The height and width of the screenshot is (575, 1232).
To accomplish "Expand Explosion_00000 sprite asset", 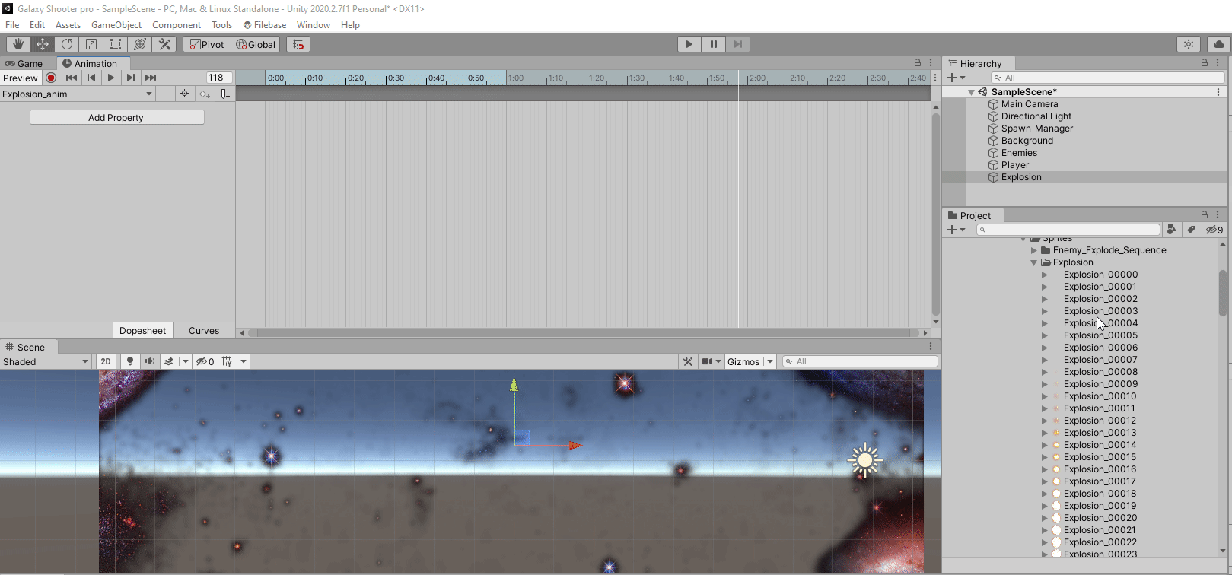I will coord(1045,275).
